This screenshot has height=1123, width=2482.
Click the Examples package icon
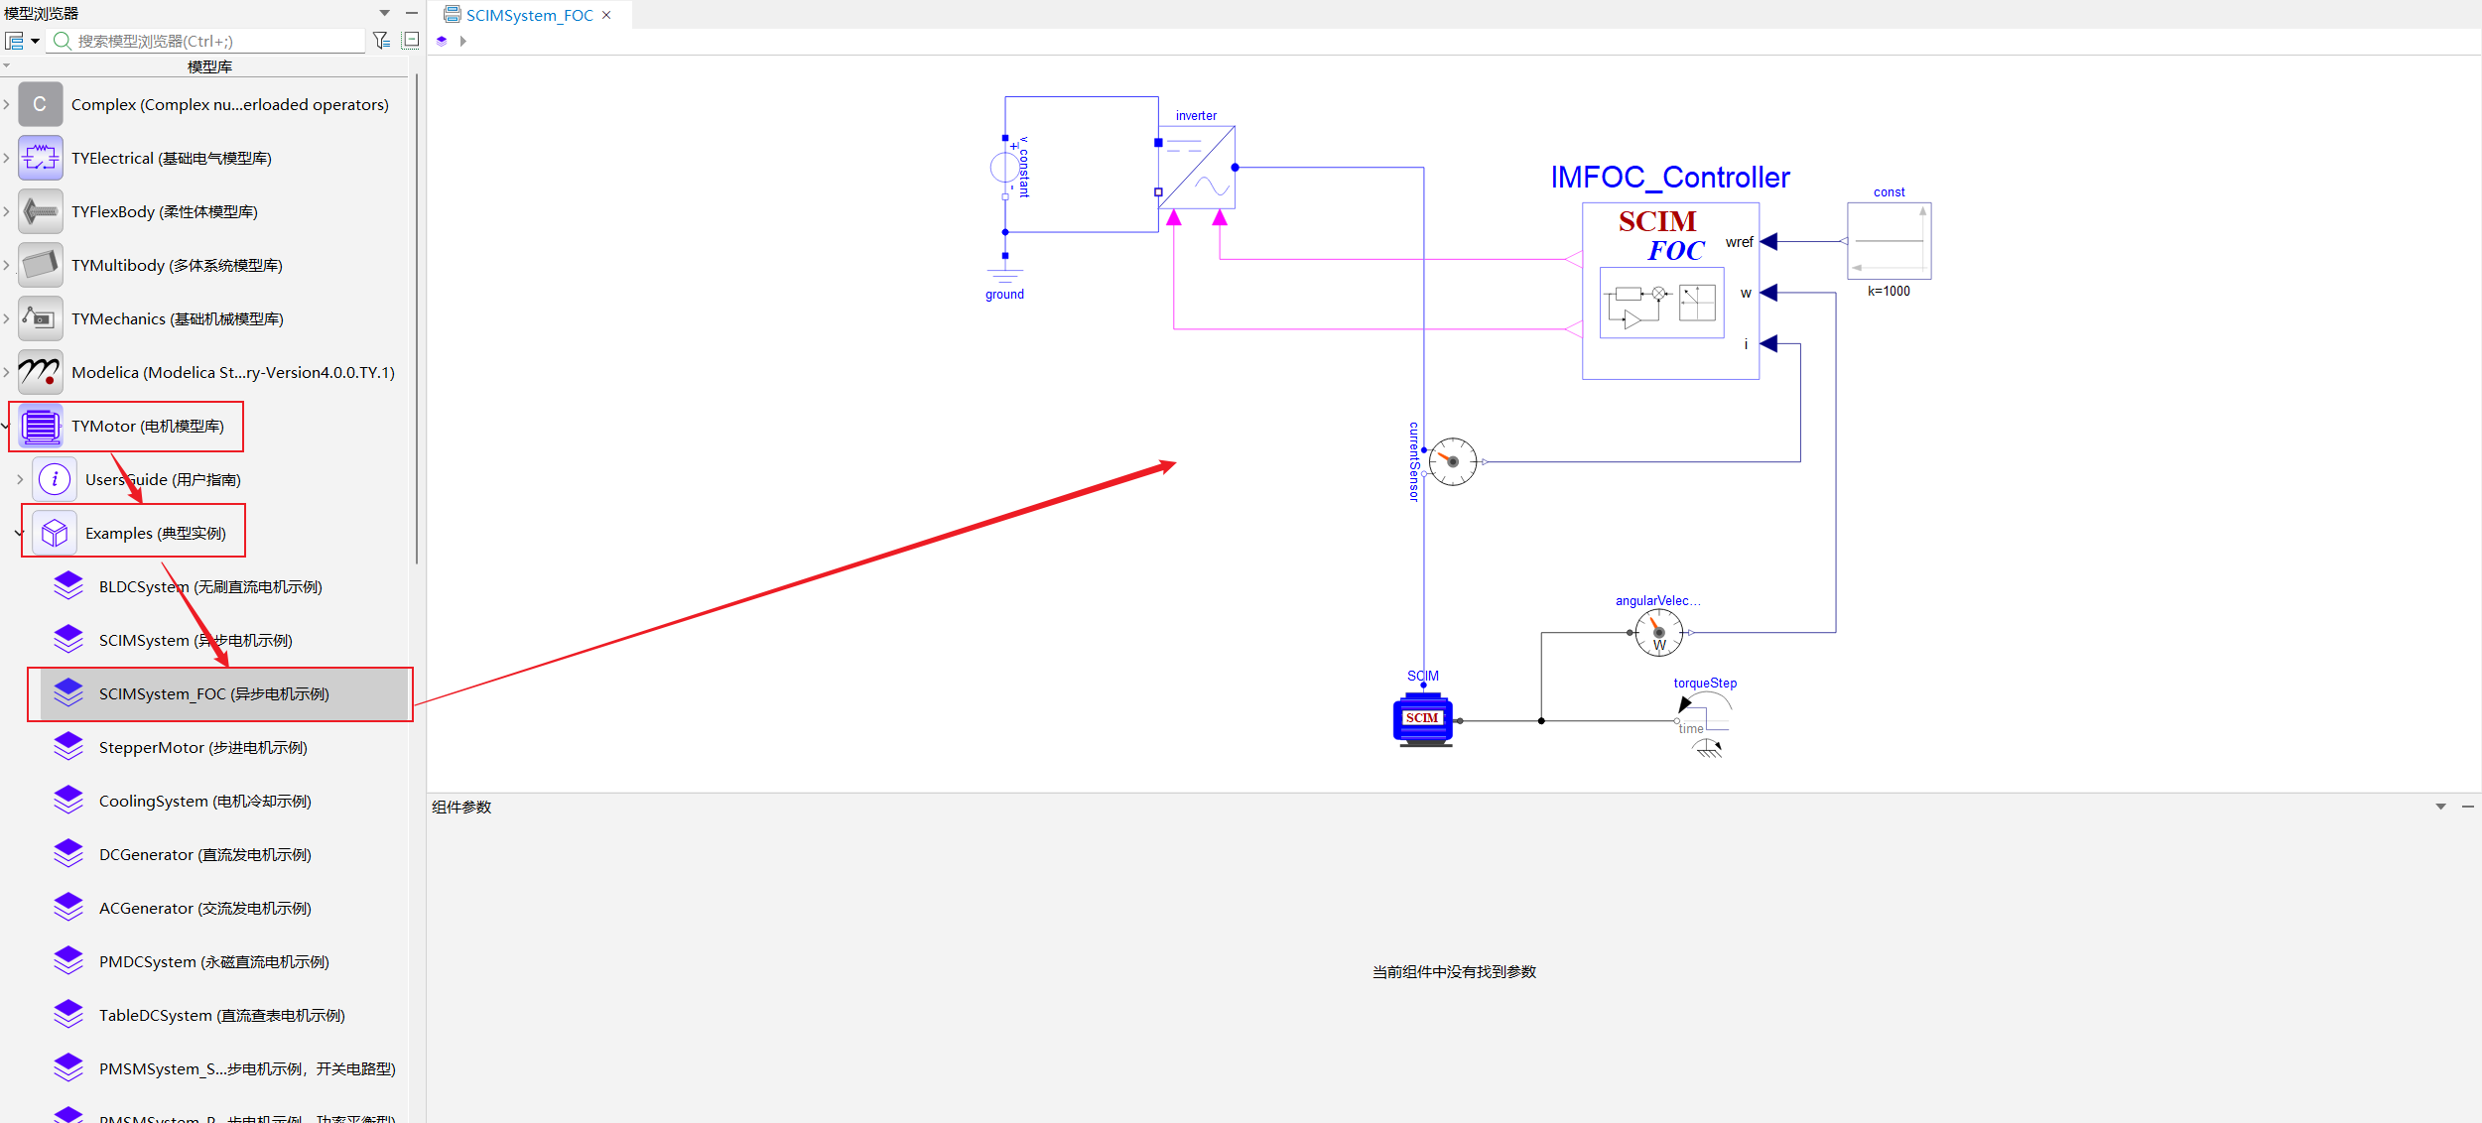point(55,533)
